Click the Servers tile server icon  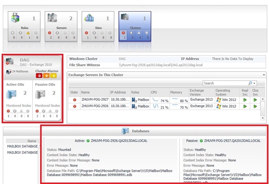coord(52,17)
